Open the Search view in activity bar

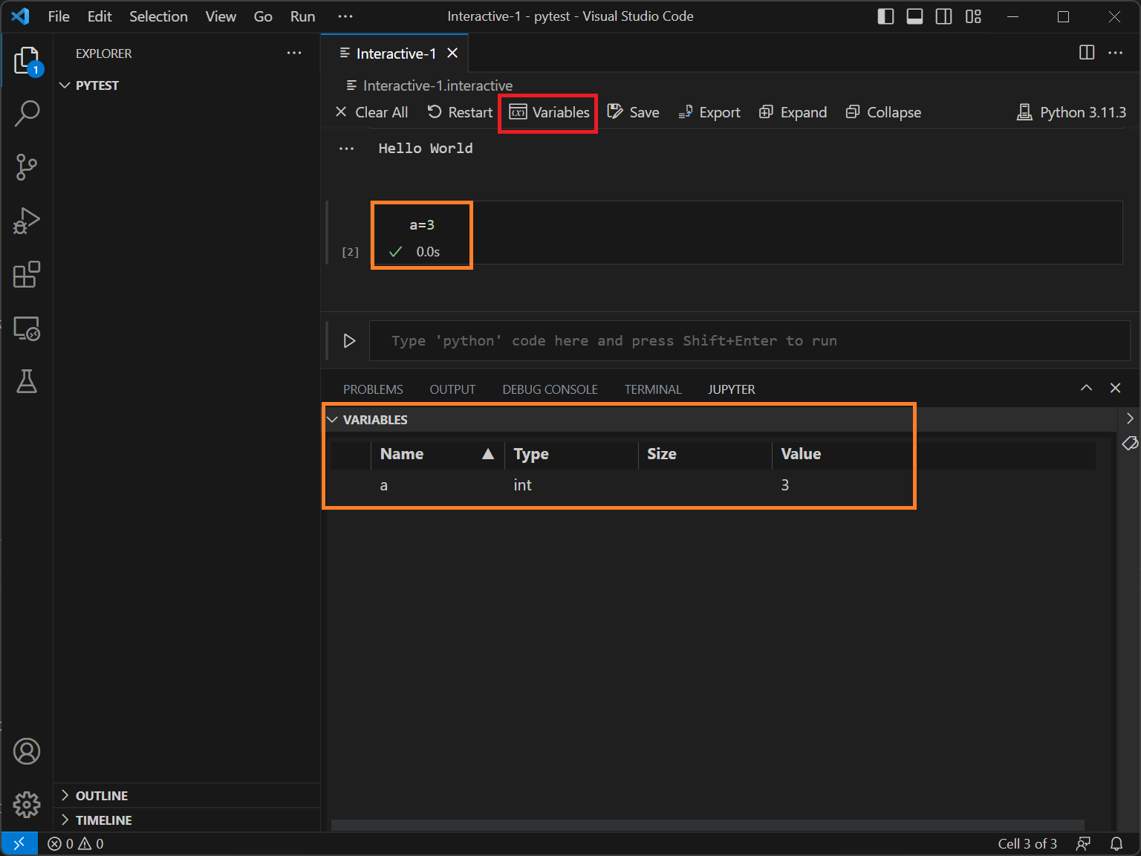coord(27,114)
